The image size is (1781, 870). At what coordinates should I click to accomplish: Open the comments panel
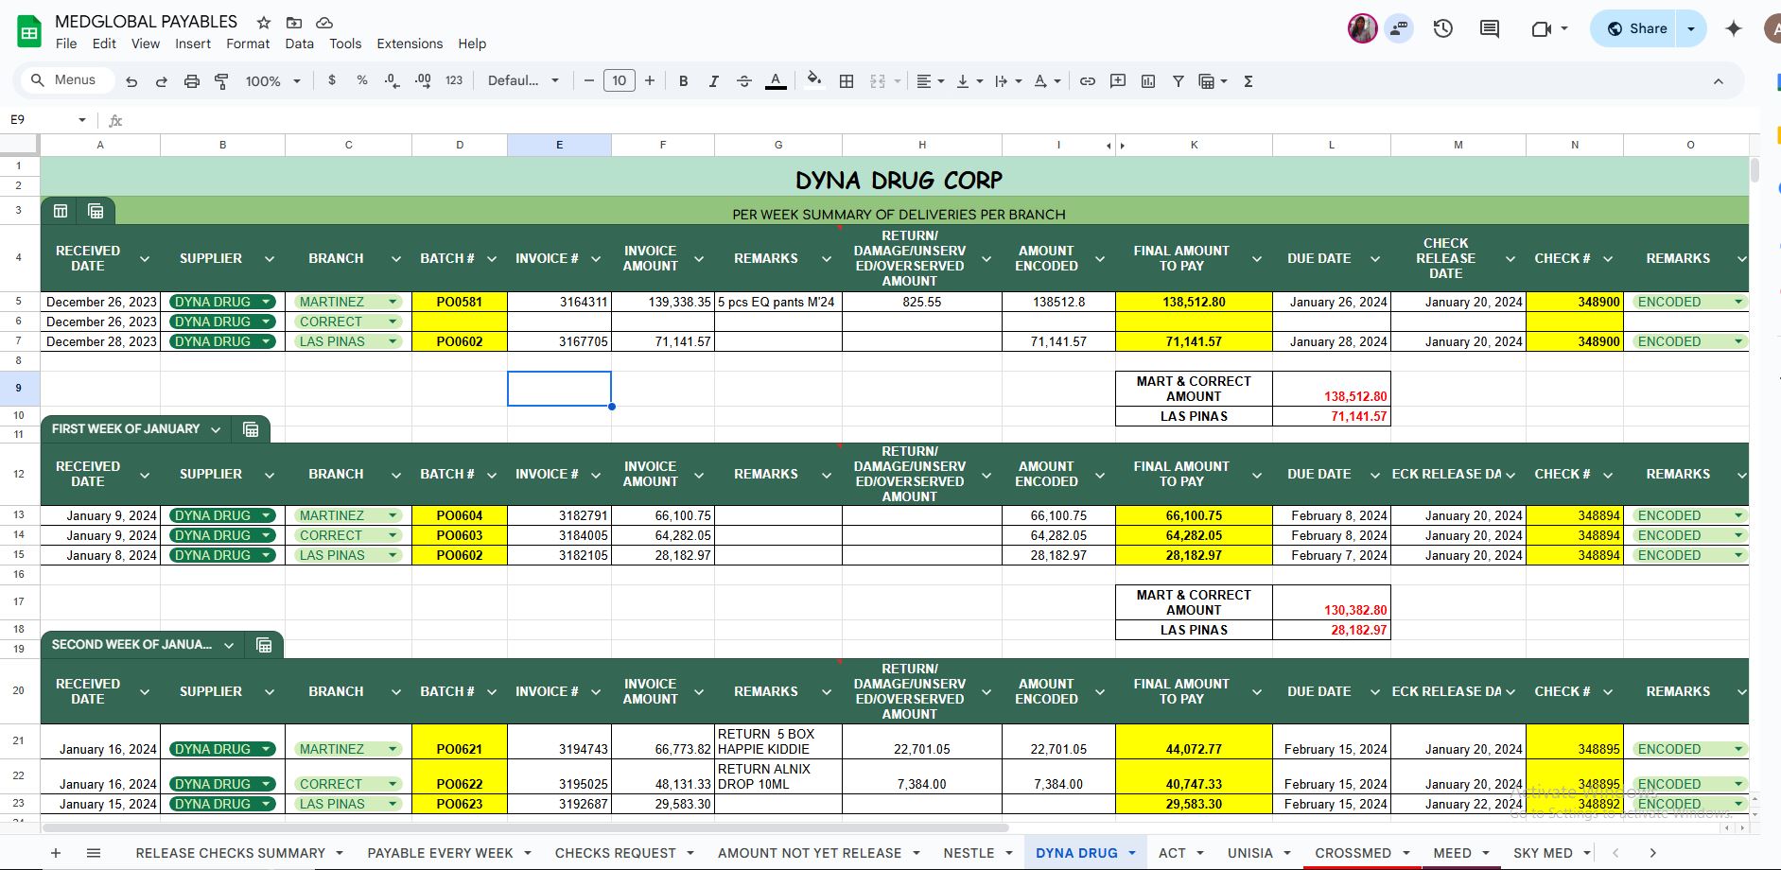(1490, 28)
